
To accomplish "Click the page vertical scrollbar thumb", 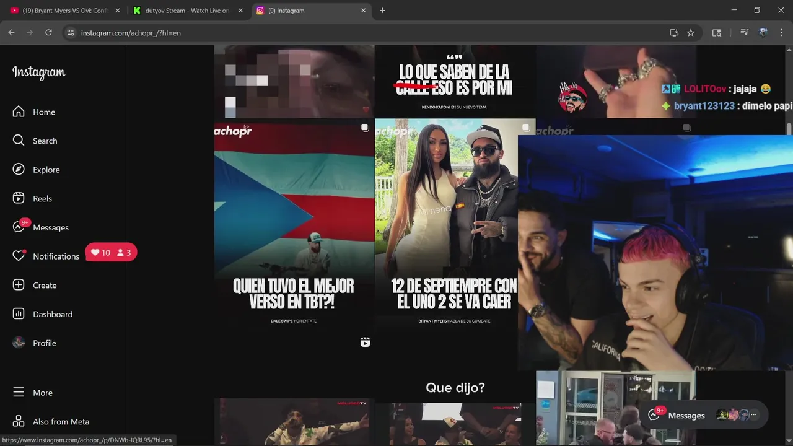I will tap(789, 128).
